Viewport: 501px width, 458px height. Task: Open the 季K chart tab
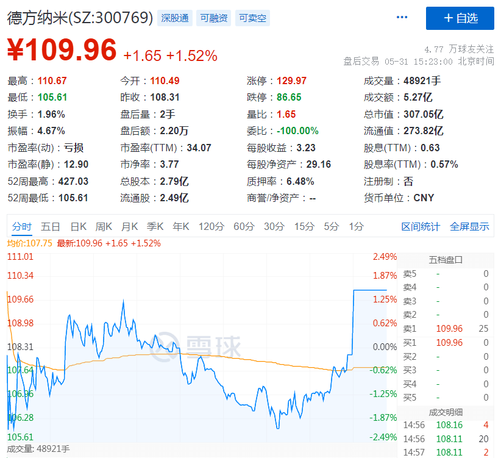(155, 227)
